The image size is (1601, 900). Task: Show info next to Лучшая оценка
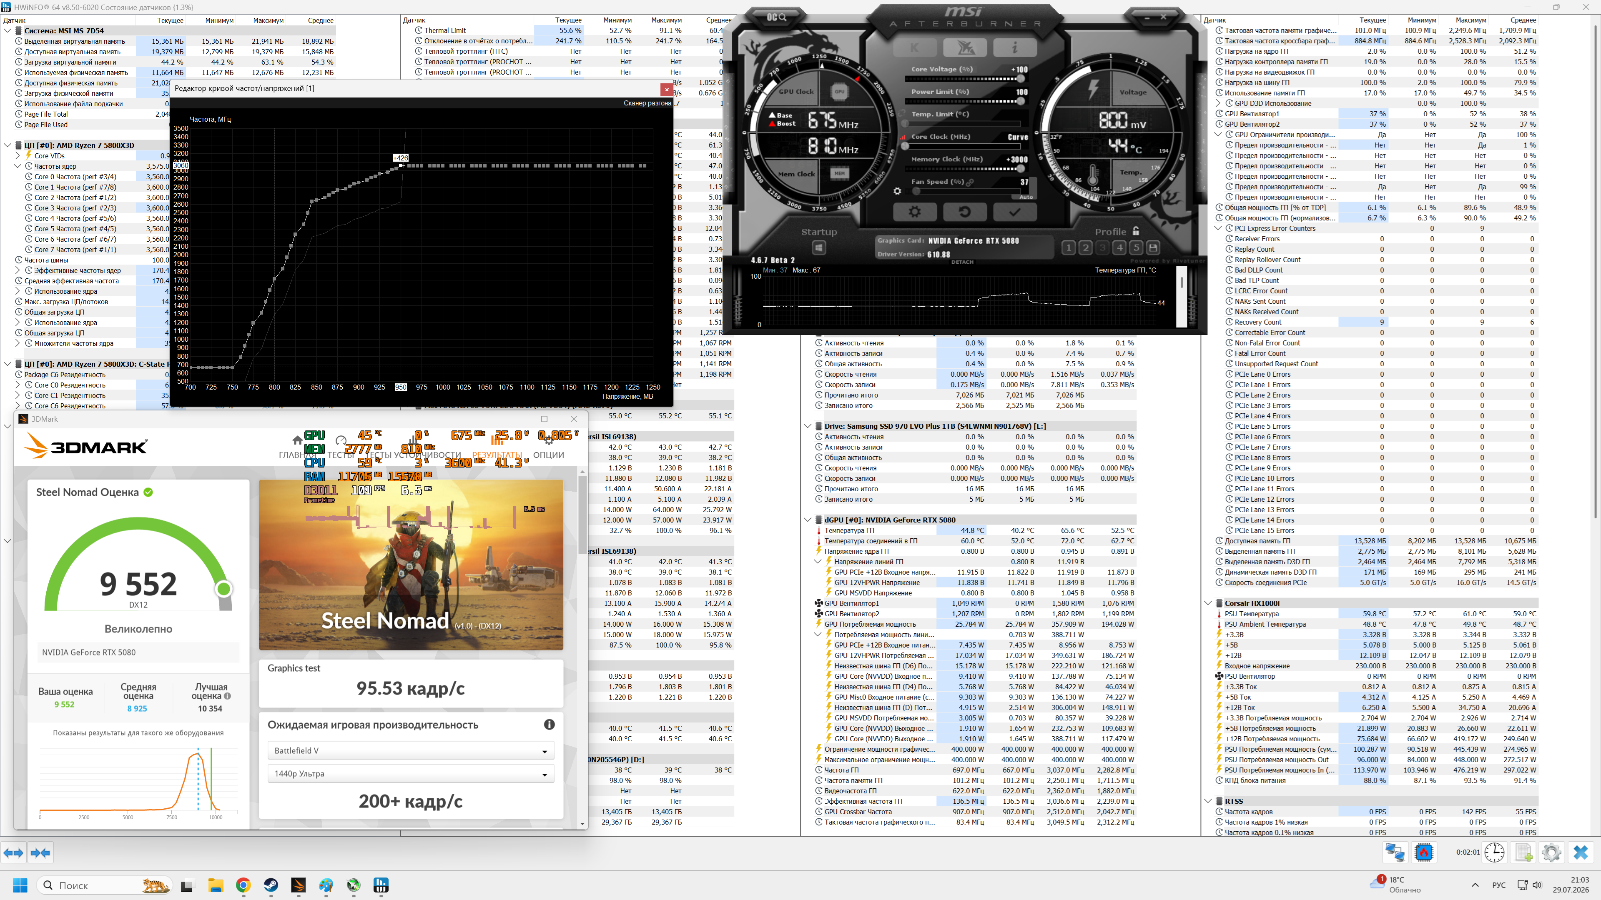pos(228,696)
